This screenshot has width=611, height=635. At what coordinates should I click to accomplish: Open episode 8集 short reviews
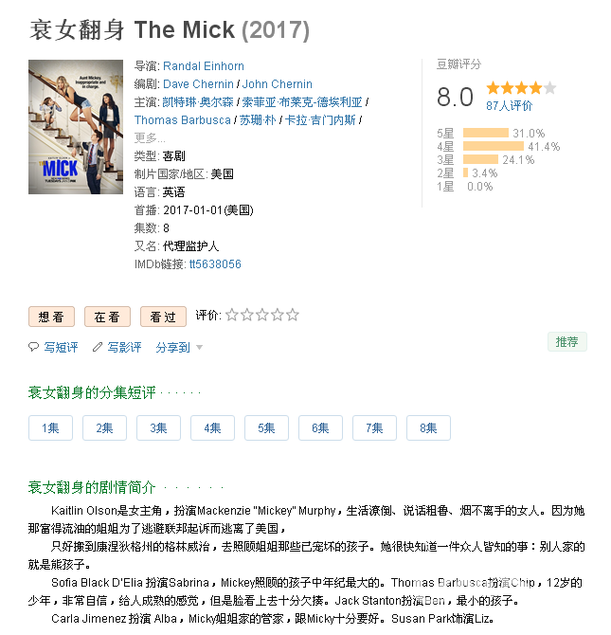coord(428,428)
